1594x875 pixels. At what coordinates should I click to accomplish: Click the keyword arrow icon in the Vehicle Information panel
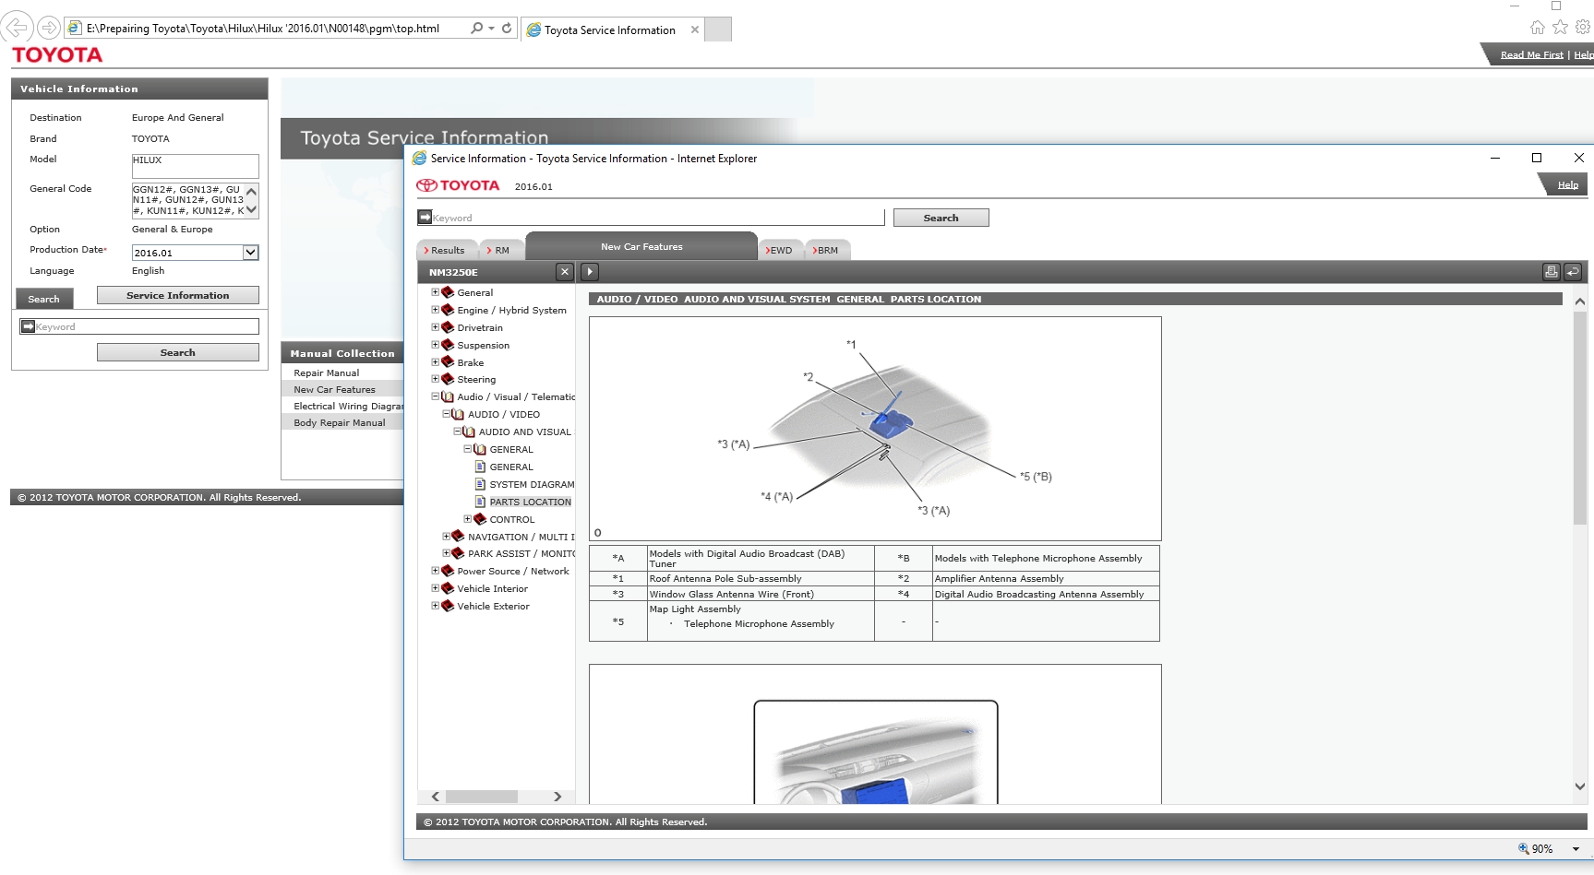28,326
